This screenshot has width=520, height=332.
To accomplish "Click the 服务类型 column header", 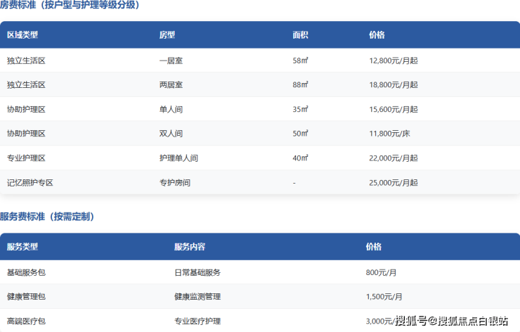I will [x=22, y=248].
